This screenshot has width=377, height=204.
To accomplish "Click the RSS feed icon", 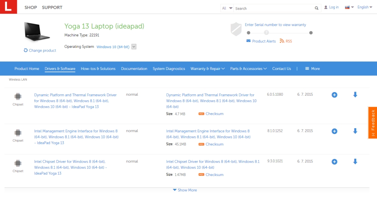I will tap(282, 41).
